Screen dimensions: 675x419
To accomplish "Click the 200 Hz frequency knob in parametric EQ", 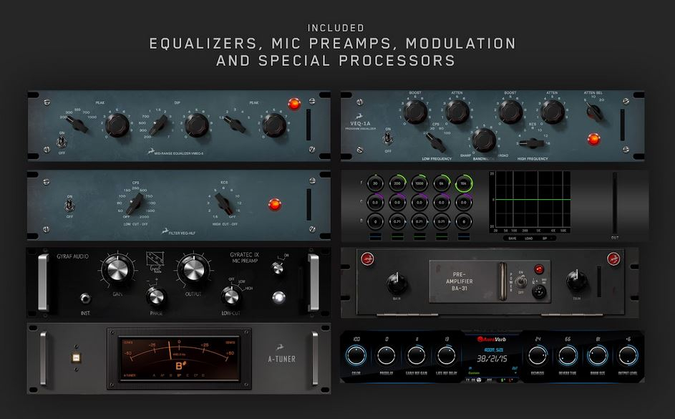I will coord(397,183).
